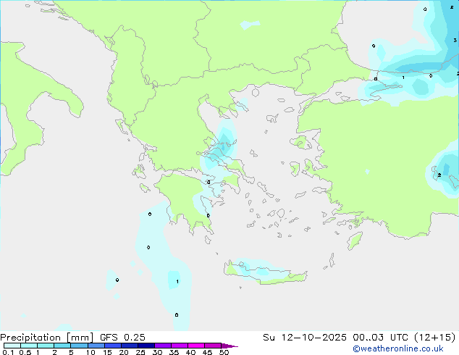Viewport: 459px width, 355px height.
Task: Select the blue 15–20 legend swatch
Action: (x=113, y=346)
